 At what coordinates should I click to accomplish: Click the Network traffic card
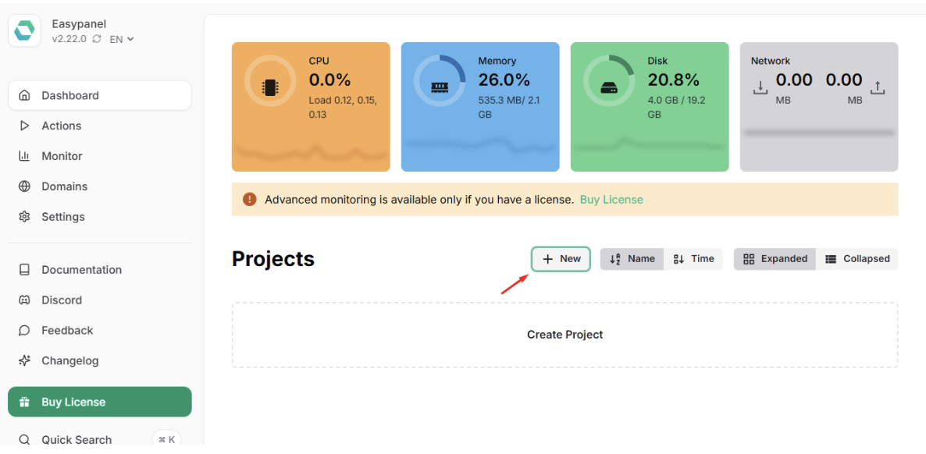point(819,107)
